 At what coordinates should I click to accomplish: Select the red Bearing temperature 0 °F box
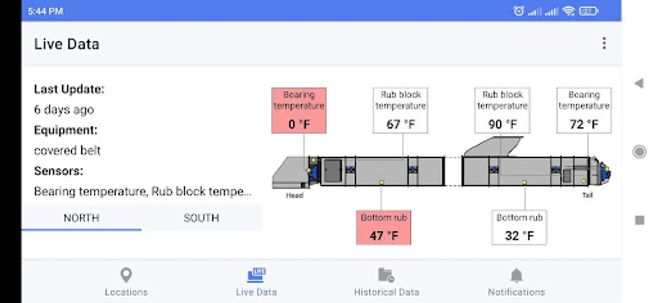click(299, 110)
